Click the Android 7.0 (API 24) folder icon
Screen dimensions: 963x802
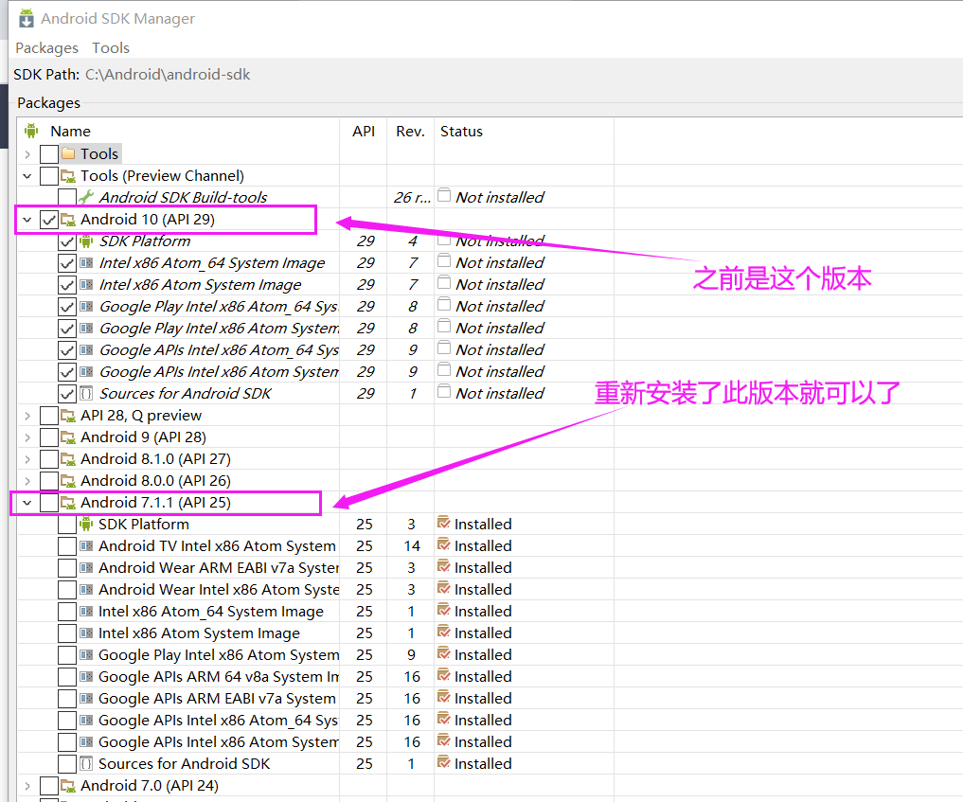(x=68, y=787)
